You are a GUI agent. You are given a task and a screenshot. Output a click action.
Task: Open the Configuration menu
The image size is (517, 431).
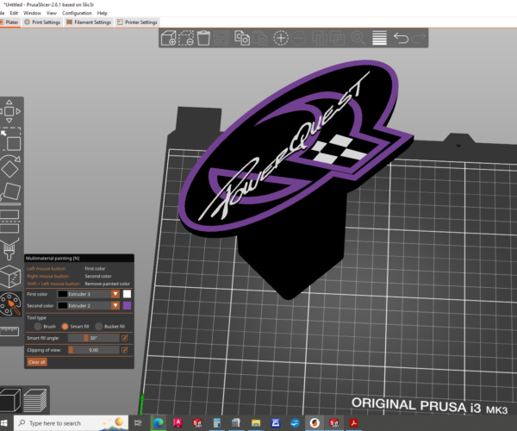[x=77, y=13]
